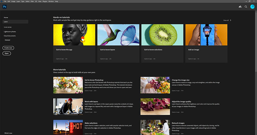
Task: Click the More tutorials heading
Action: point(59,70)
